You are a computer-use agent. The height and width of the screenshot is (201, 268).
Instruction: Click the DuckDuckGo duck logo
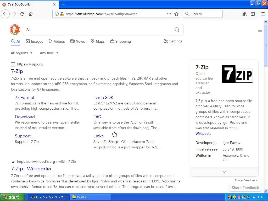coord(15,30)
